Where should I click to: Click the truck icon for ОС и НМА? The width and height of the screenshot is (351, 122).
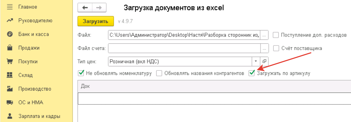coord(10,102)
